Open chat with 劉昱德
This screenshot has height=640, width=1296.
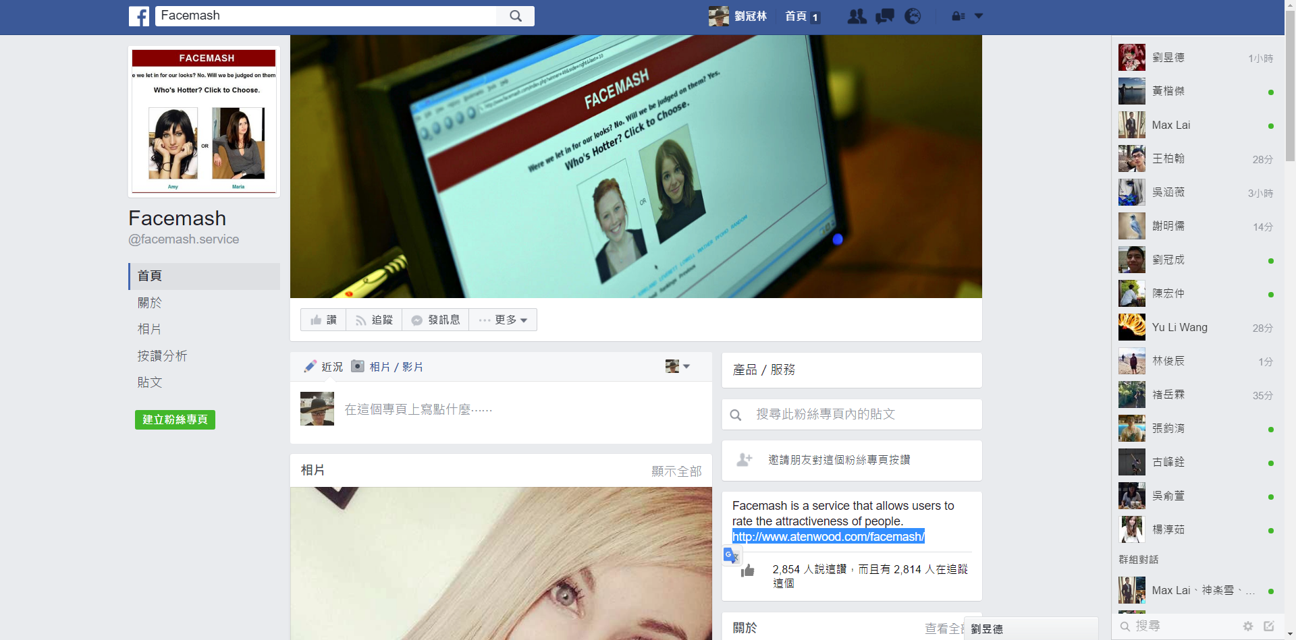click(1197, 57)
